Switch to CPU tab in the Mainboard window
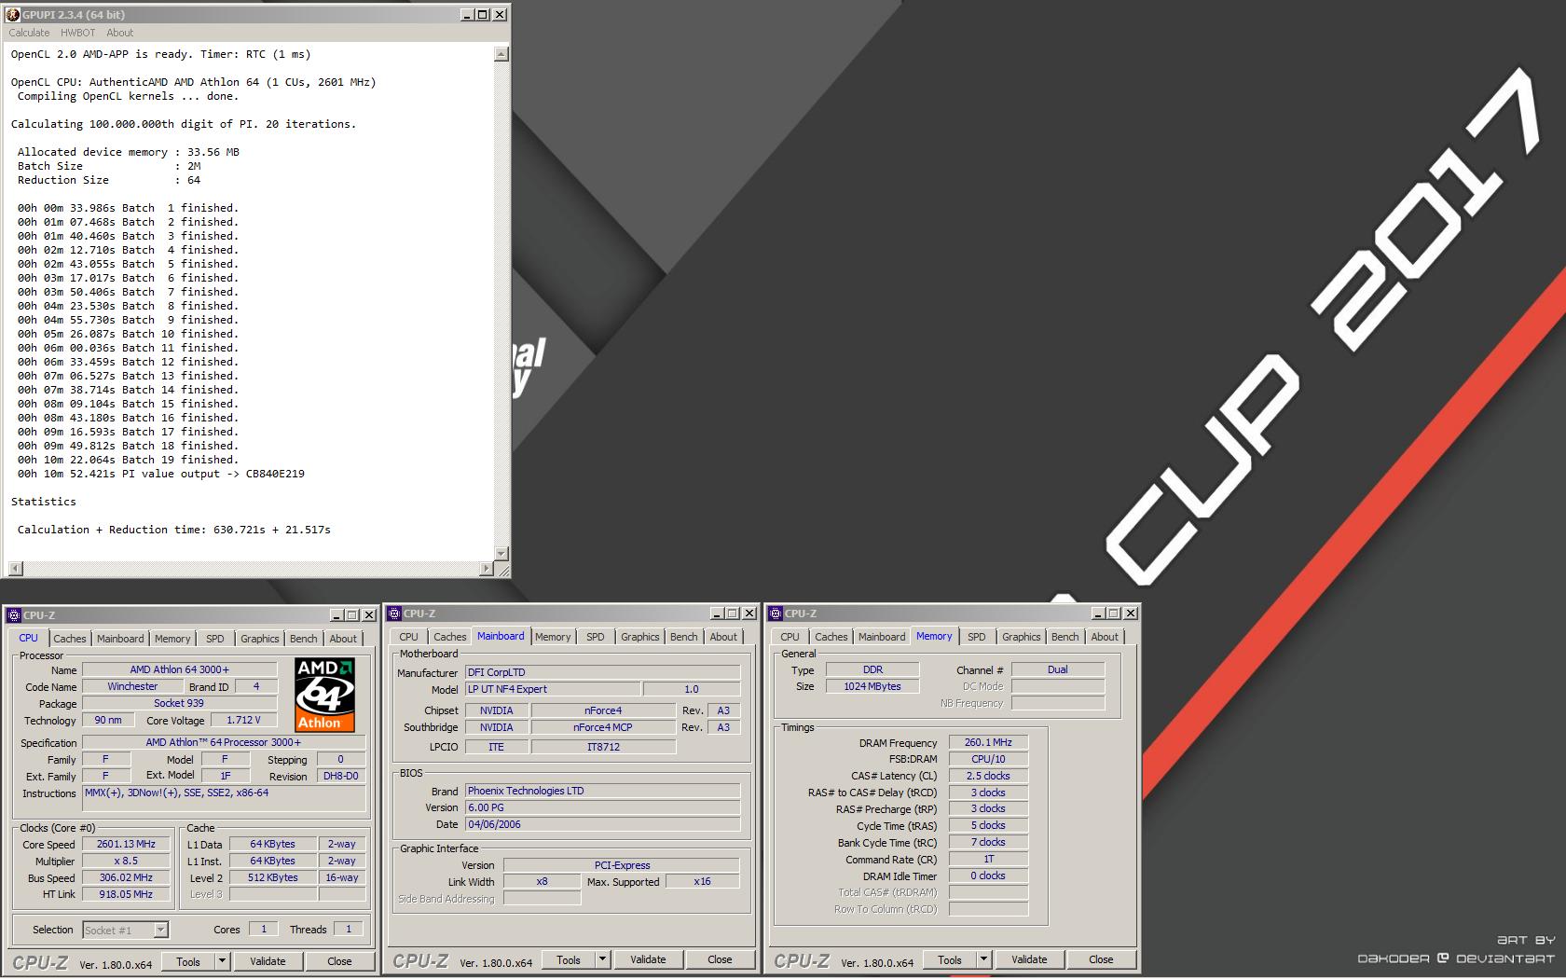The height and width of the screenshot is (979, 1566). click(x=409, y=637)
